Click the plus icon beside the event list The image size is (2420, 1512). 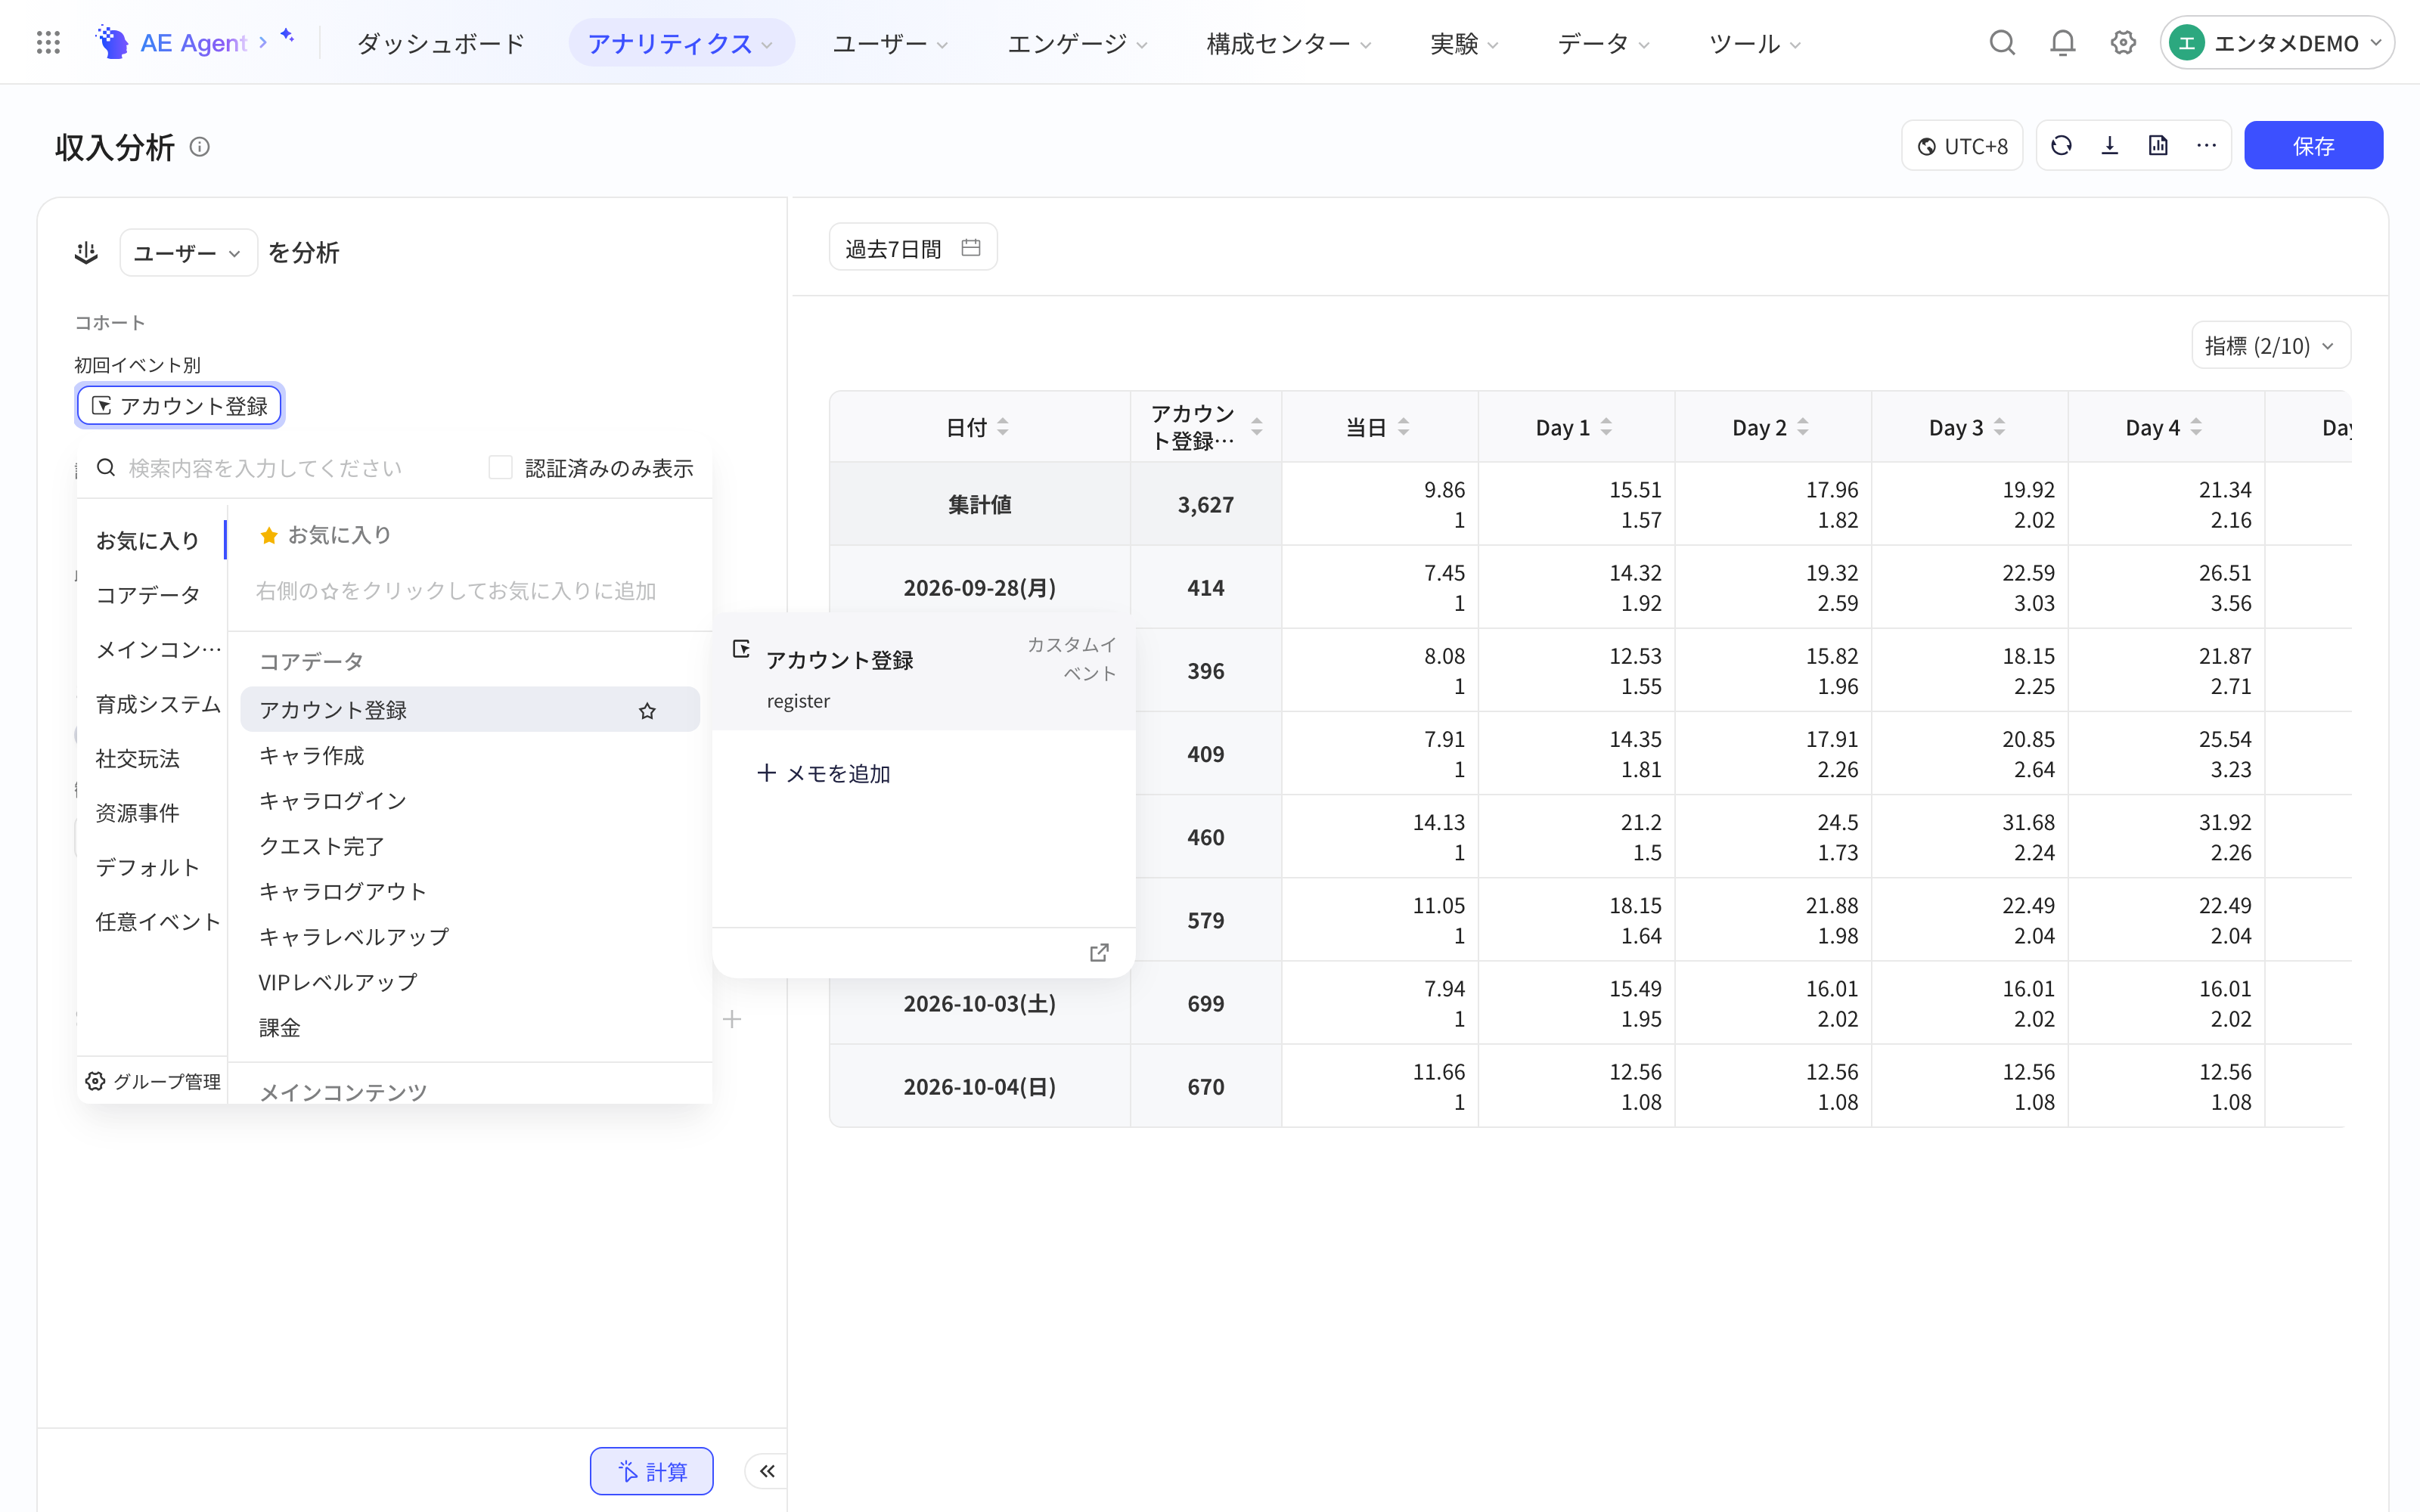click(x=732, y=1019)
